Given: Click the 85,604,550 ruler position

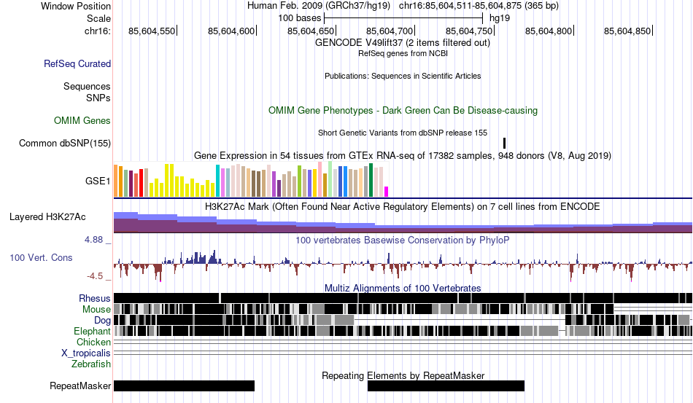Looking at the screenshot, I should tap(152, 31).
